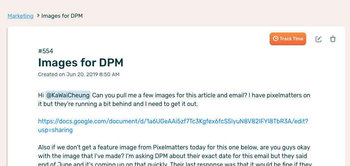Click the lowercase word pixelmatters in first paragraph
350x166 pixels.
[285, 95]
